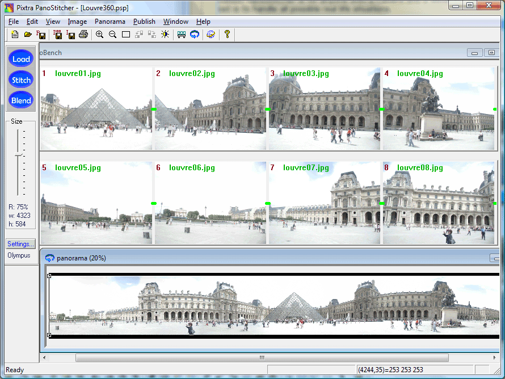The height and width of the screenshot is (379, 505).
Task: Click the blue Stitch button
Action: (21, 80)
